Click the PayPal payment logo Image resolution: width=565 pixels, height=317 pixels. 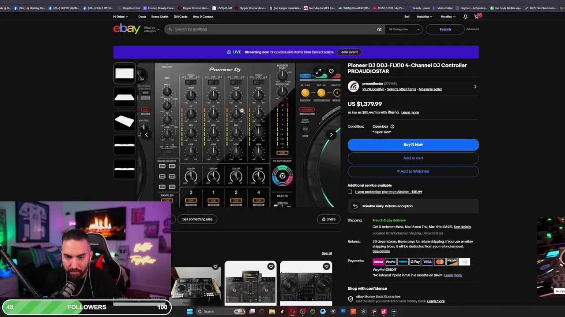coord(391,262)
